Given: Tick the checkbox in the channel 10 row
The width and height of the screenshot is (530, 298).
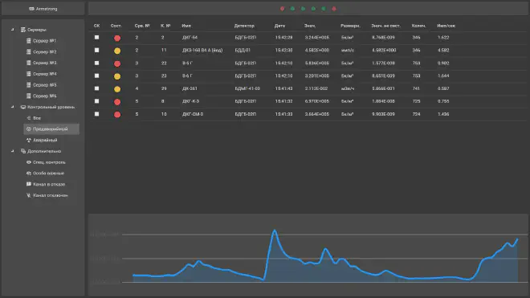Looking at the screenshot, I should pos(97,114).
